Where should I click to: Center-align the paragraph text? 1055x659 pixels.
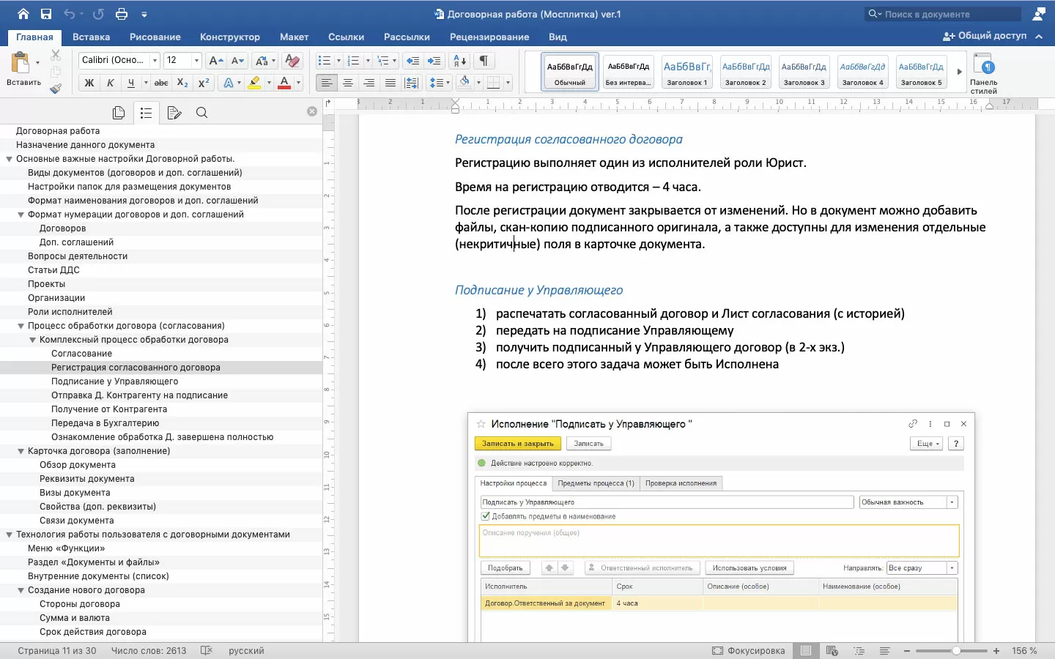pyautogui.click(x=348, y=83)
